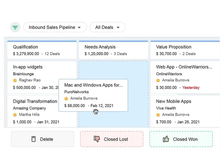
Task: Click the Closed Won drop zone label
Action: coord(185,139)
